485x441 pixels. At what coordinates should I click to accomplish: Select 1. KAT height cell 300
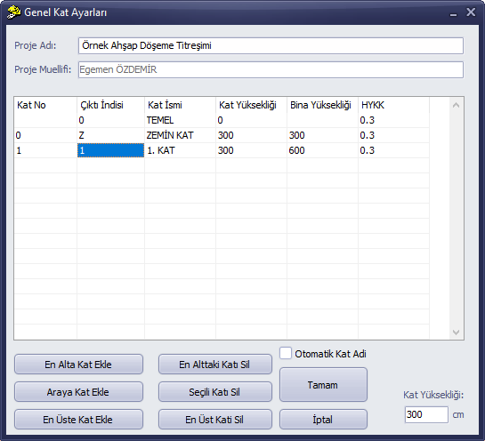coord(251,150)
